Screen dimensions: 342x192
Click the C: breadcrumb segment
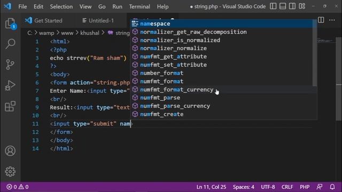click(30, 33)
